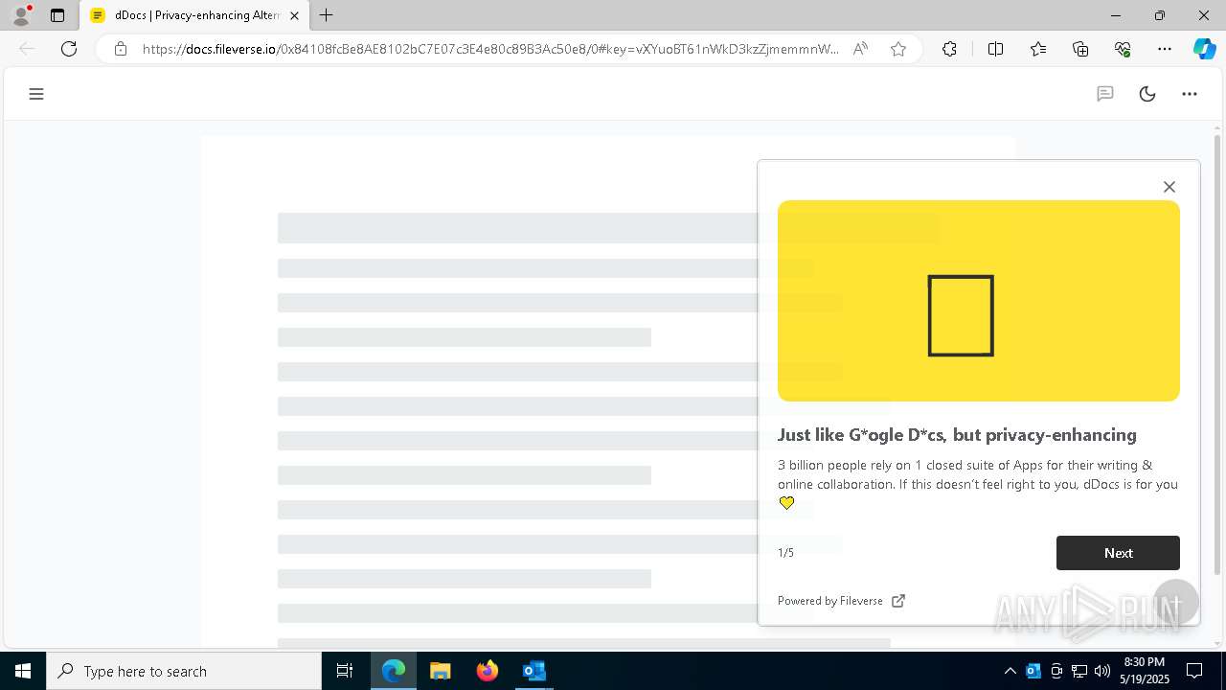Click the 1/5 tour step indicator
Image resolution: width=1226 pixels, height=690 pixels.
[x=785, y=553]
